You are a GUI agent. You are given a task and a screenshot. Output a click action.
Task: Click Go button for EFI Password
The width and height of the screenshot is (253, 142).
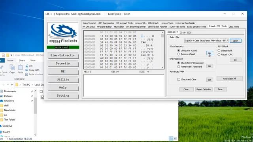click(210, 66)
